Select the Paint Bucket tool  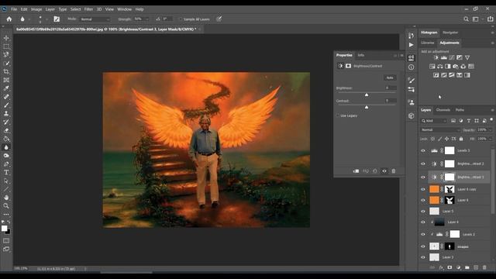pos(6,139)
